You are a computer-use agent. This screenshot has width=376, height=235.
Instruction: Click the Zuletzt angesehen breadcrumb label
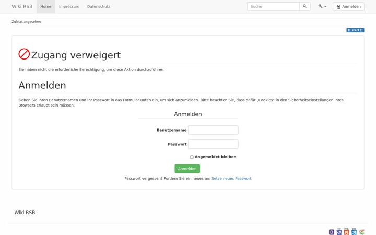26,22
